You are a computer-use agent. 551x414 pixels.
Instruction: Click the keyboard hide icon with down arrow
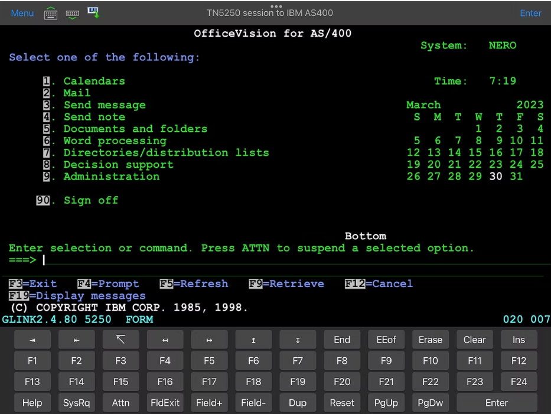click(x=72, y=13)
